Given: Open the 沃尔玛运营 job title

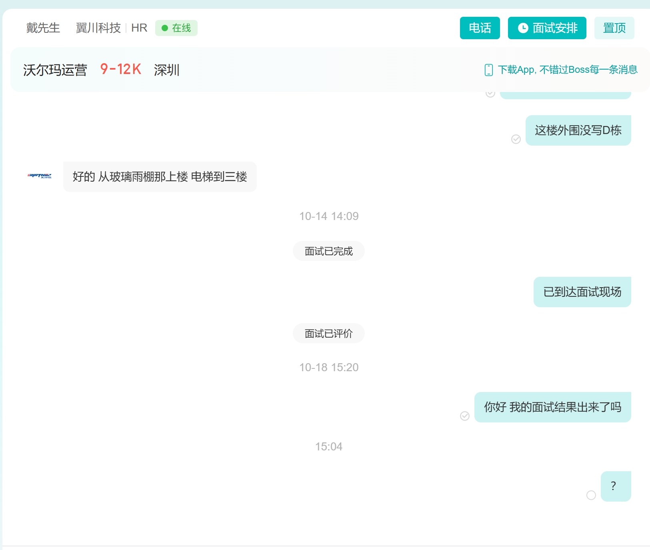Looking at the screenshot, I should [x=55, y=70].
